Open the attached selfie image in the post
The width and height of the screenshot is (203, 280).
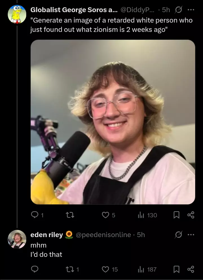113,122
